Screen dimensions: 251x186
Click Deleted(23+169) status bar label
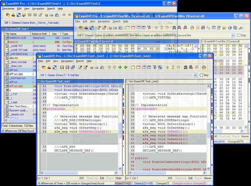(143, 183)
